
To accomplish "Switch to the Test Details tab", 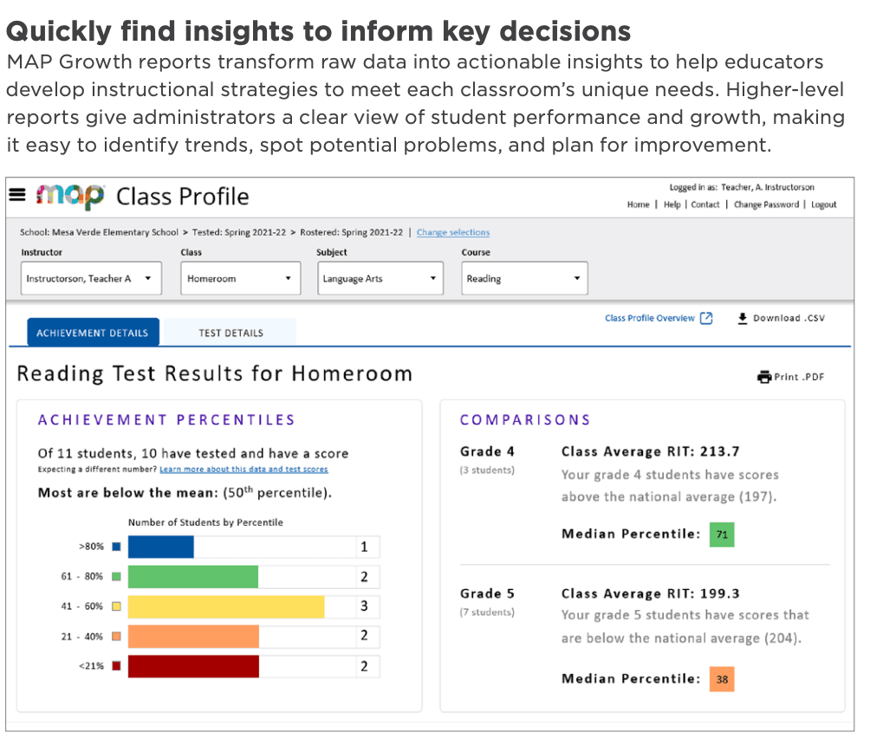I will point(230,333).
